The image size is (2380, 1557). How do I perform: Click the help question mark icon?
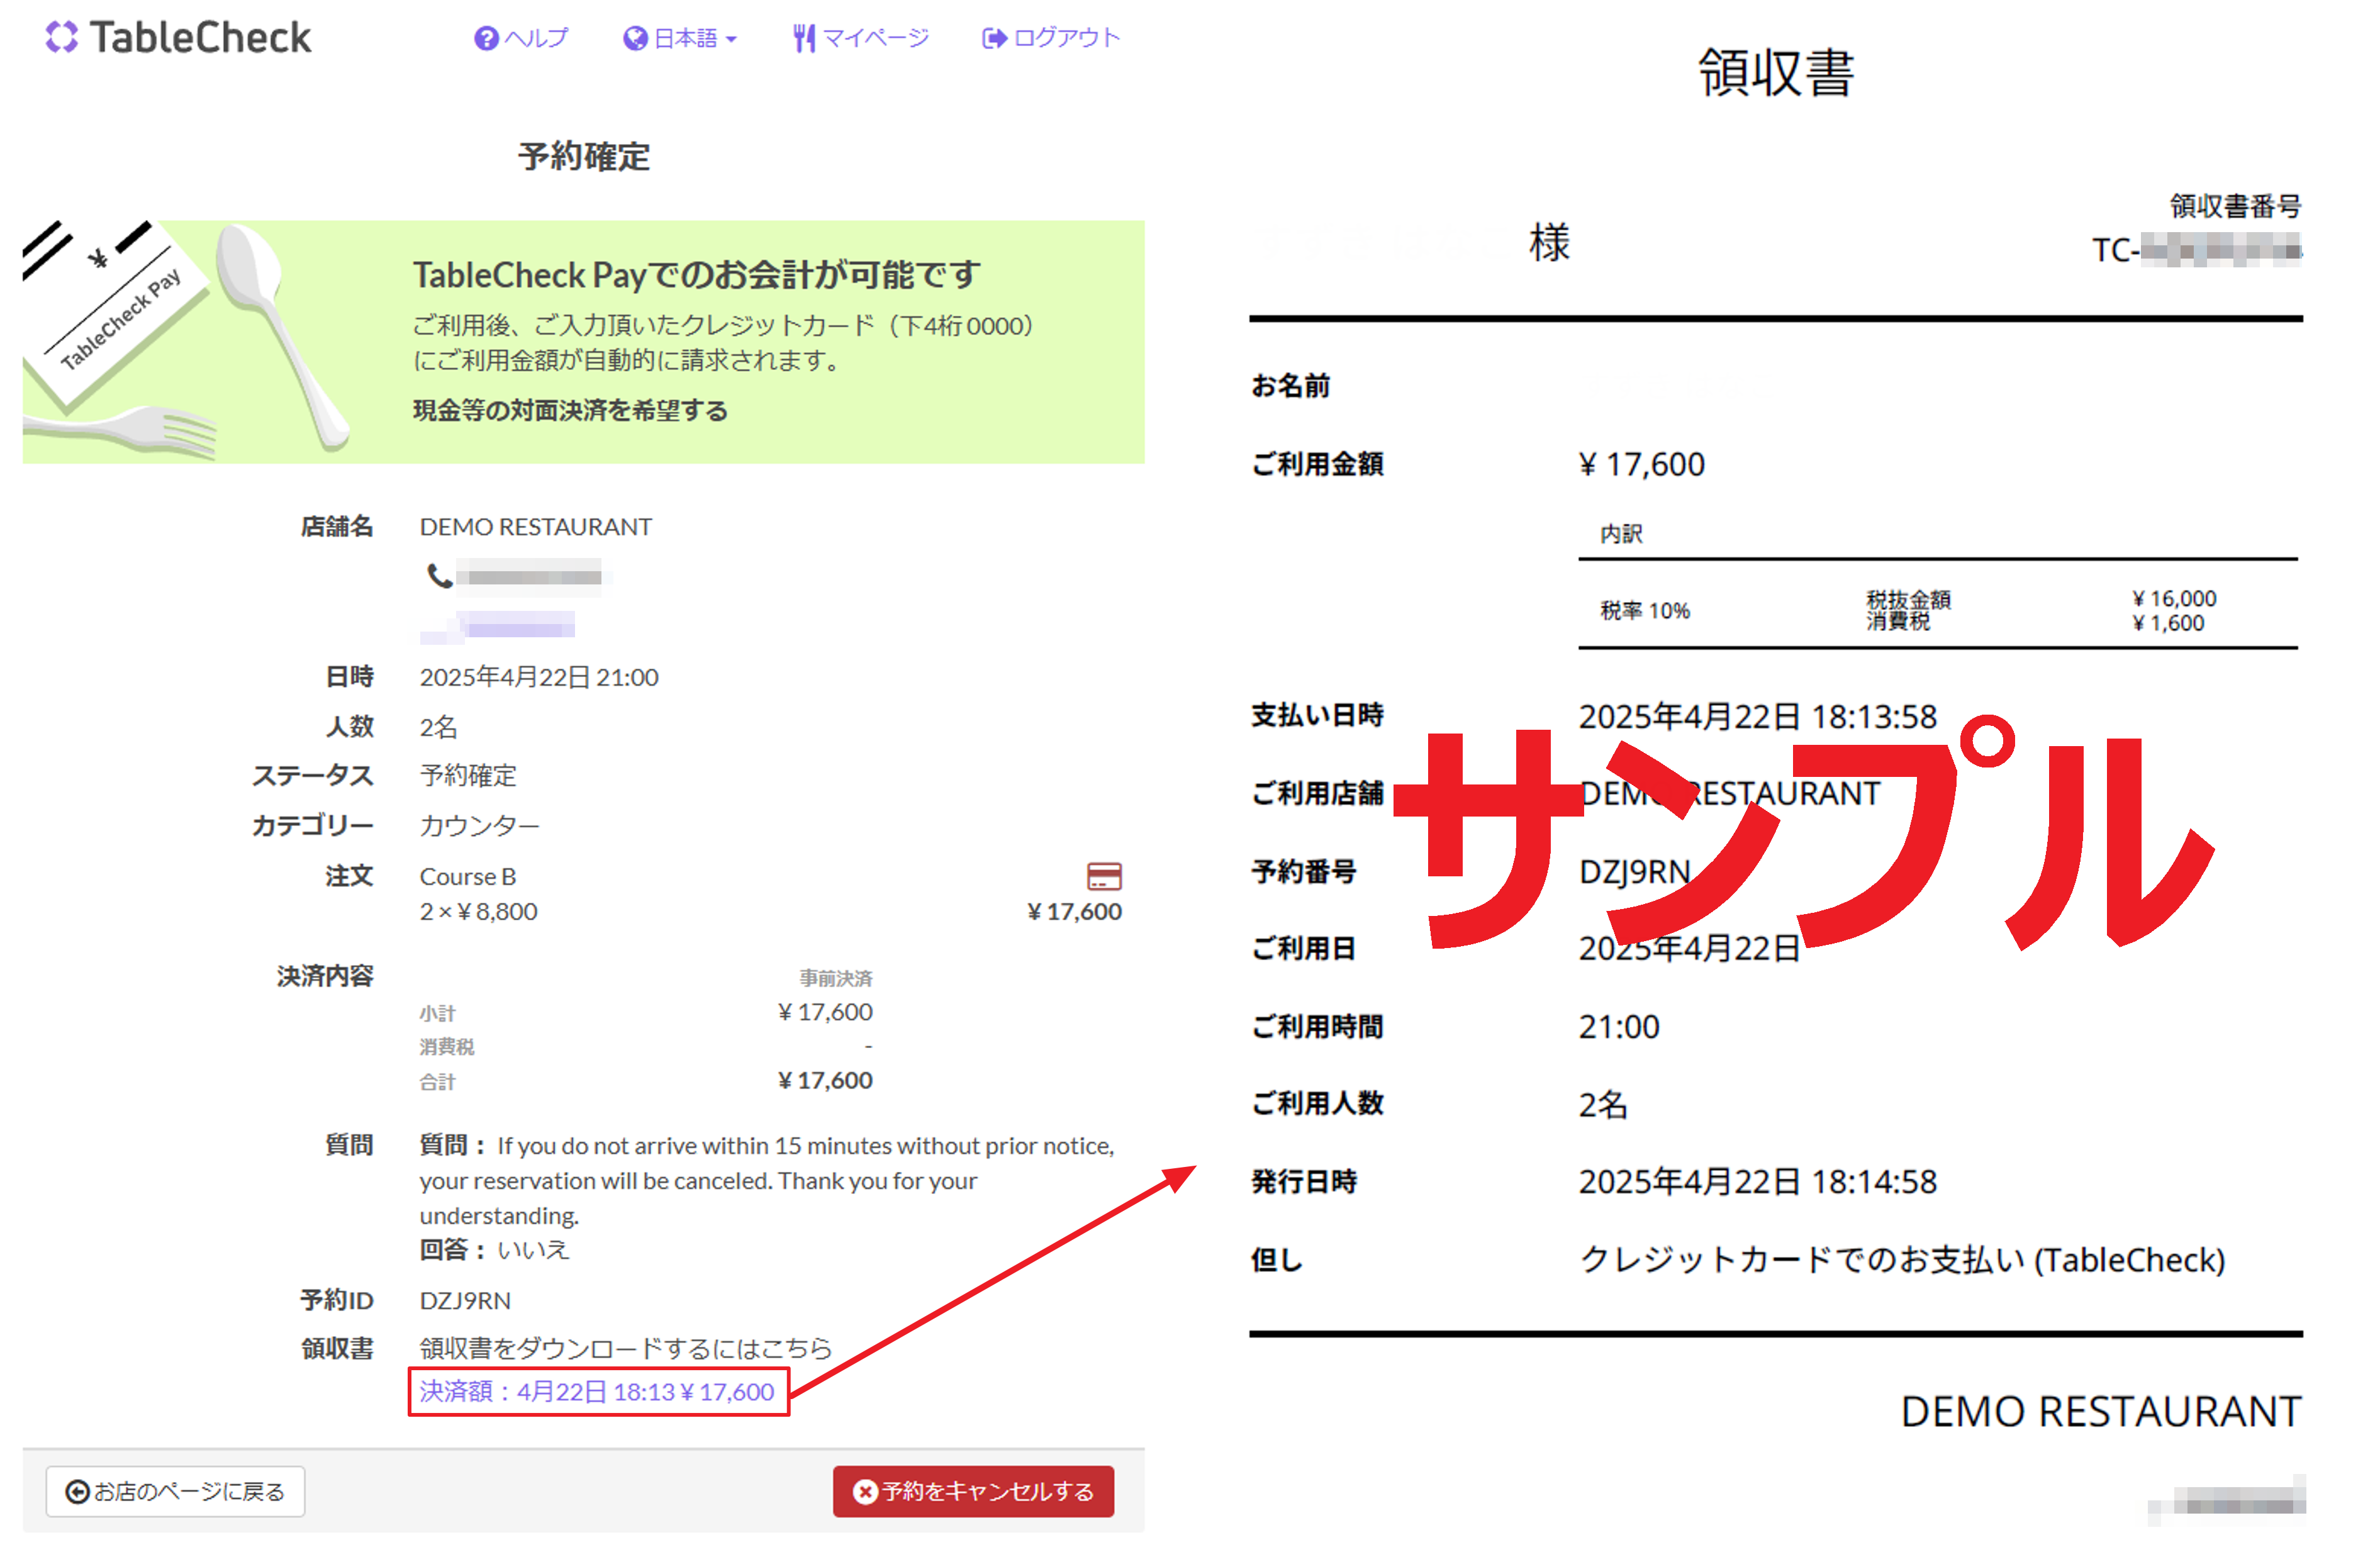point(486,38)
